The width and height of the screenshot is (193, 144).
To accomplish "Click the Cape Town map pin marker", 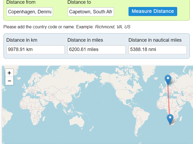I will (x=170, y=119).
